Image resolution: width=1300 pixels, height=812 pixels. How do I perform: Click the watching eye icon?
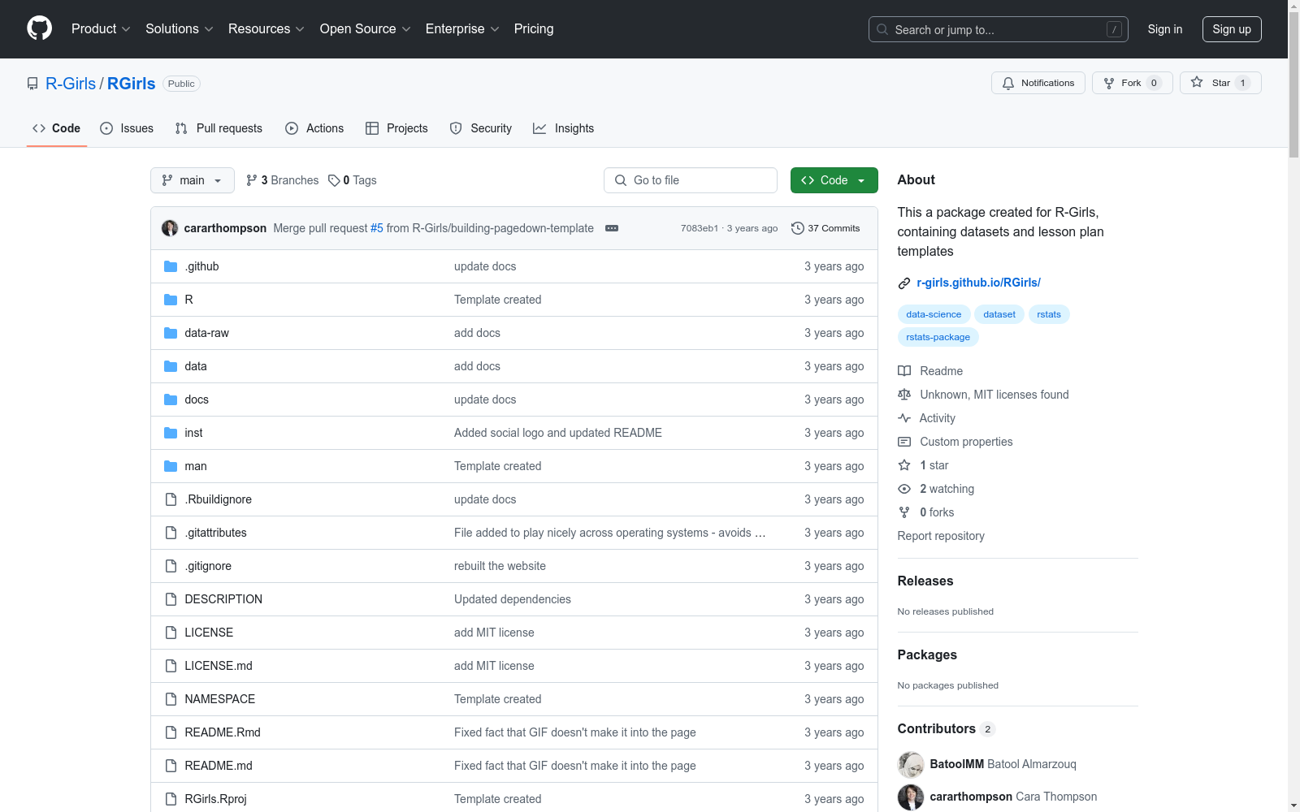click(x=904, y=489)
